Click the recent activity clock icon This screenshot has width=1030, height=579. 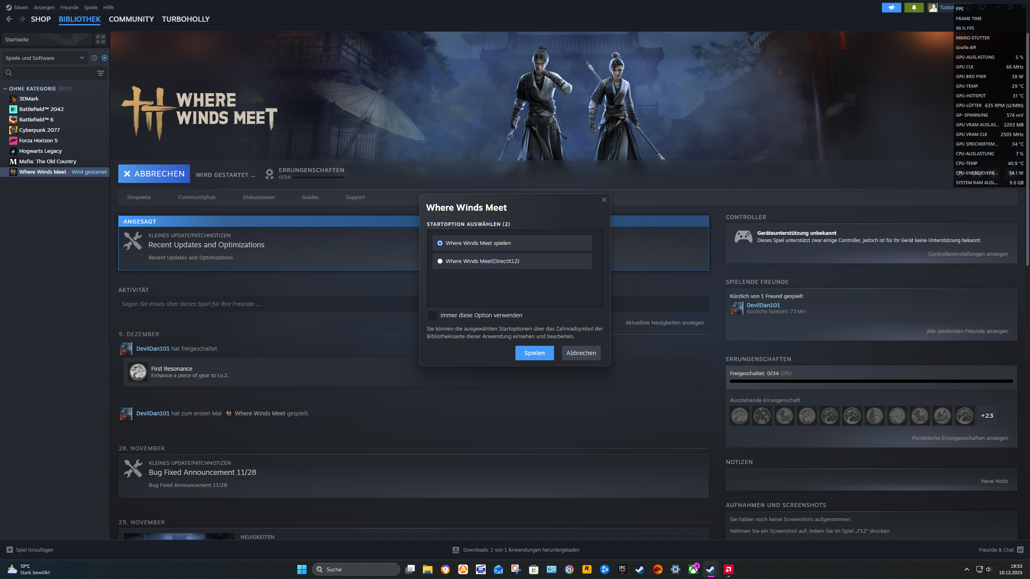click(94, 58)
